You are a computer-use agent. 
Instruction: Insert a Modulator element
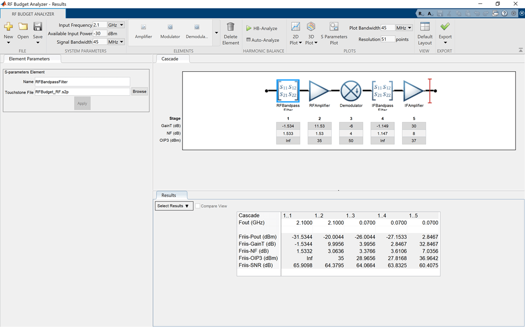coord(170,32)
